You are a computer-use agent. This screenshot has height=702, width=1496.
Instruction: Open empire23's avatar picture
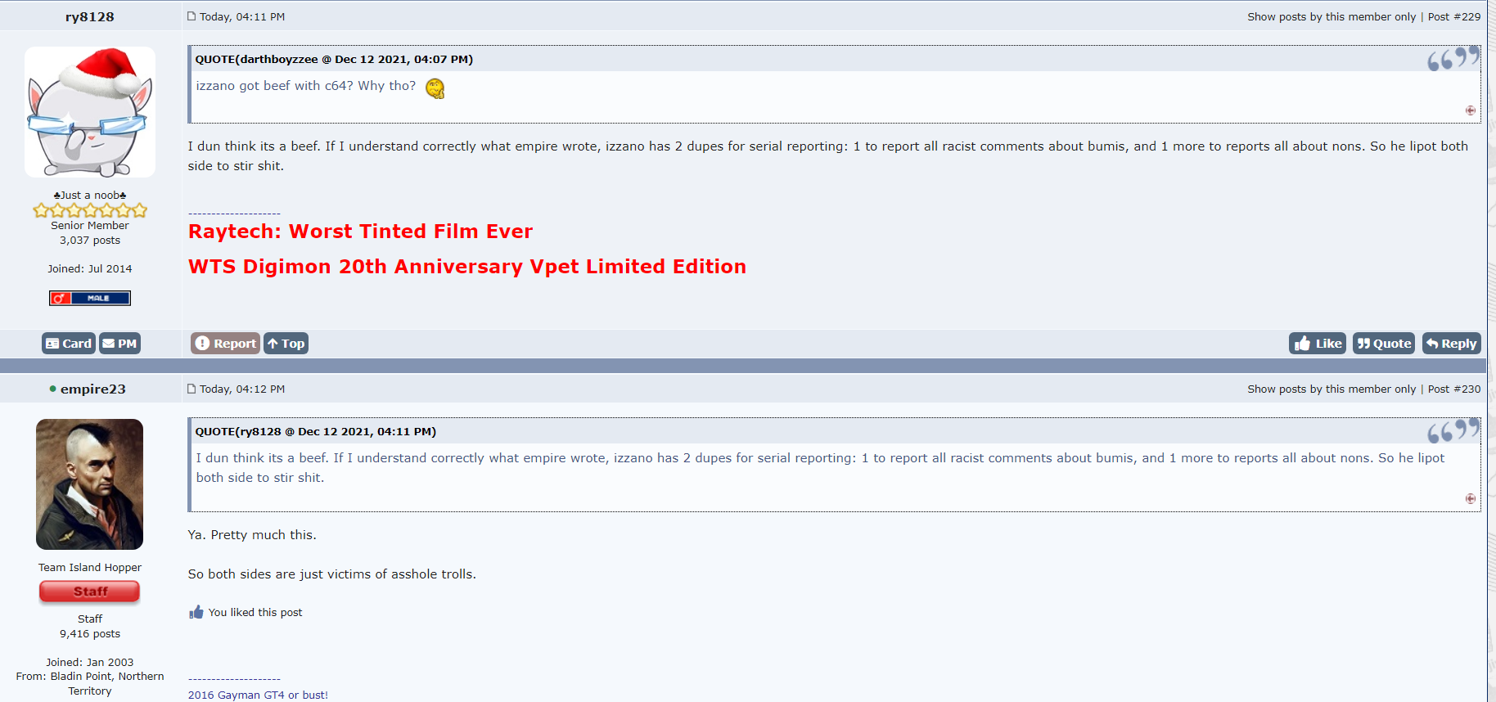90,484
